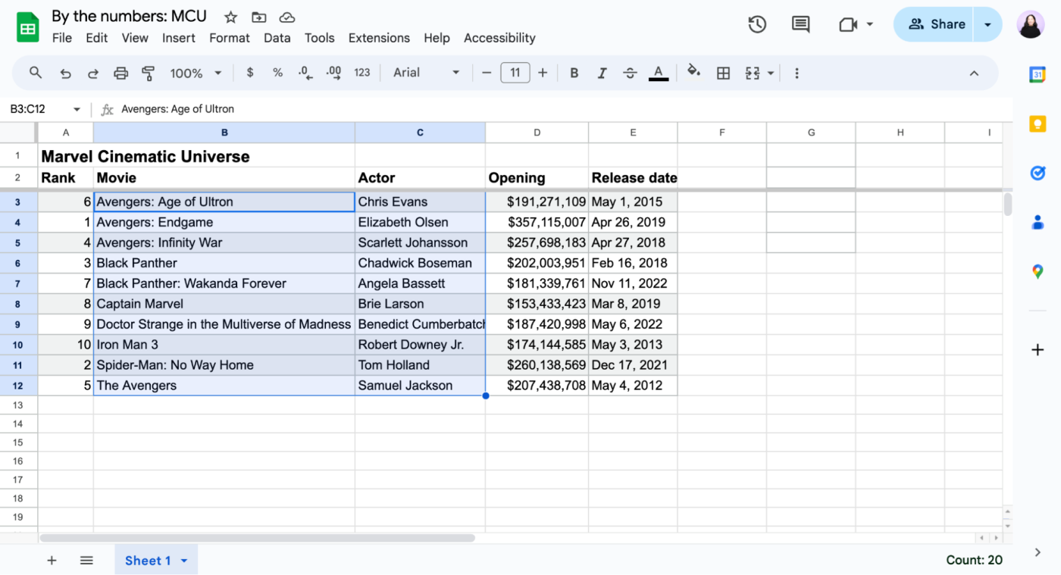Viewport: 1061px width, 575px height.
Task: Open Google Calendar side panel
Action: tap(1038, 74)
